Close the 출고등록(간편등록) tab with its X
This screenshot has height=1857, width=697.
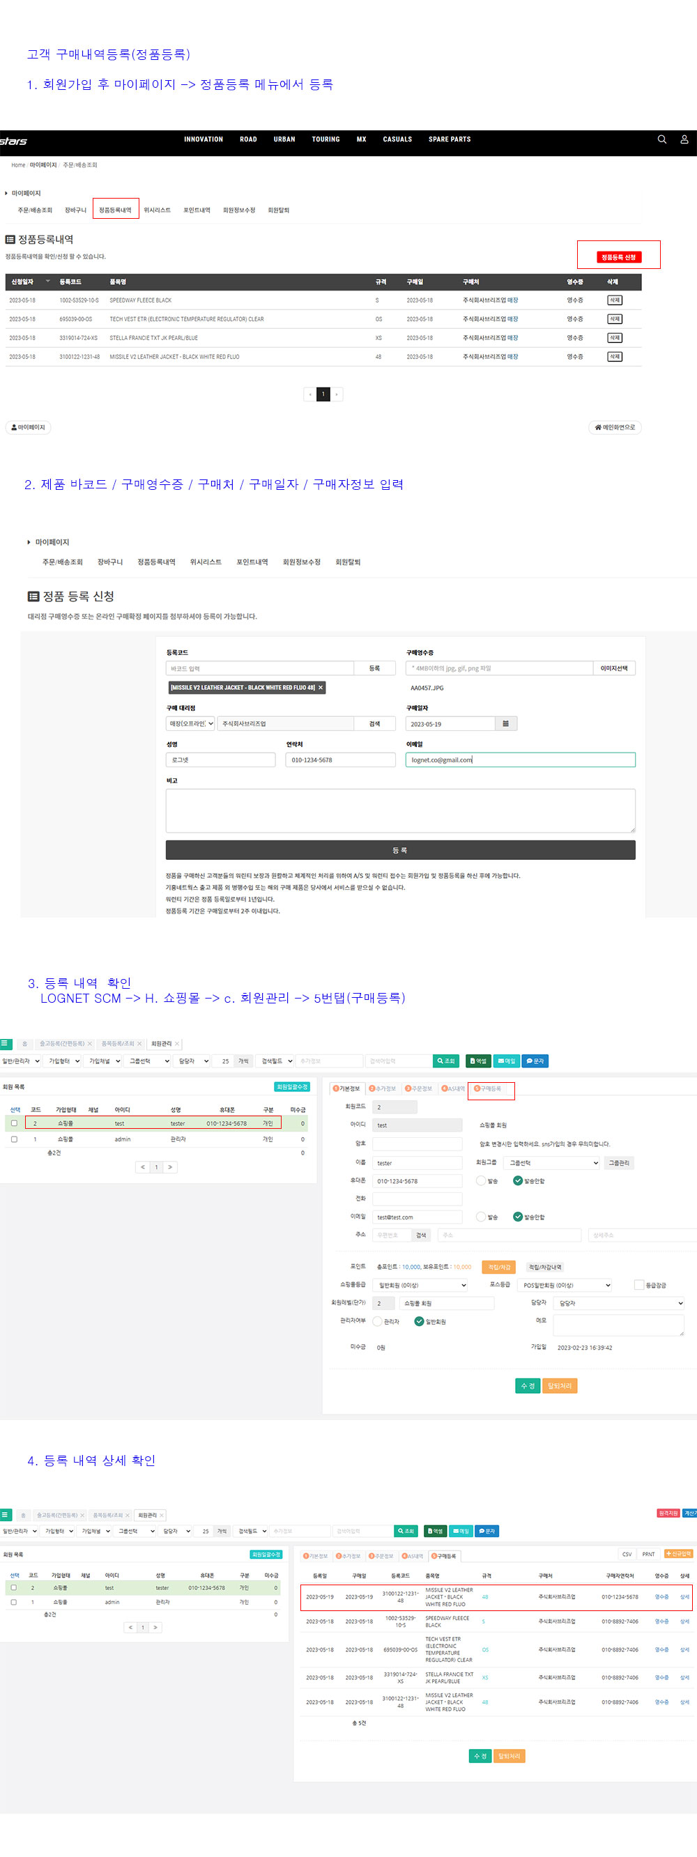click(x=90, y=1044)
